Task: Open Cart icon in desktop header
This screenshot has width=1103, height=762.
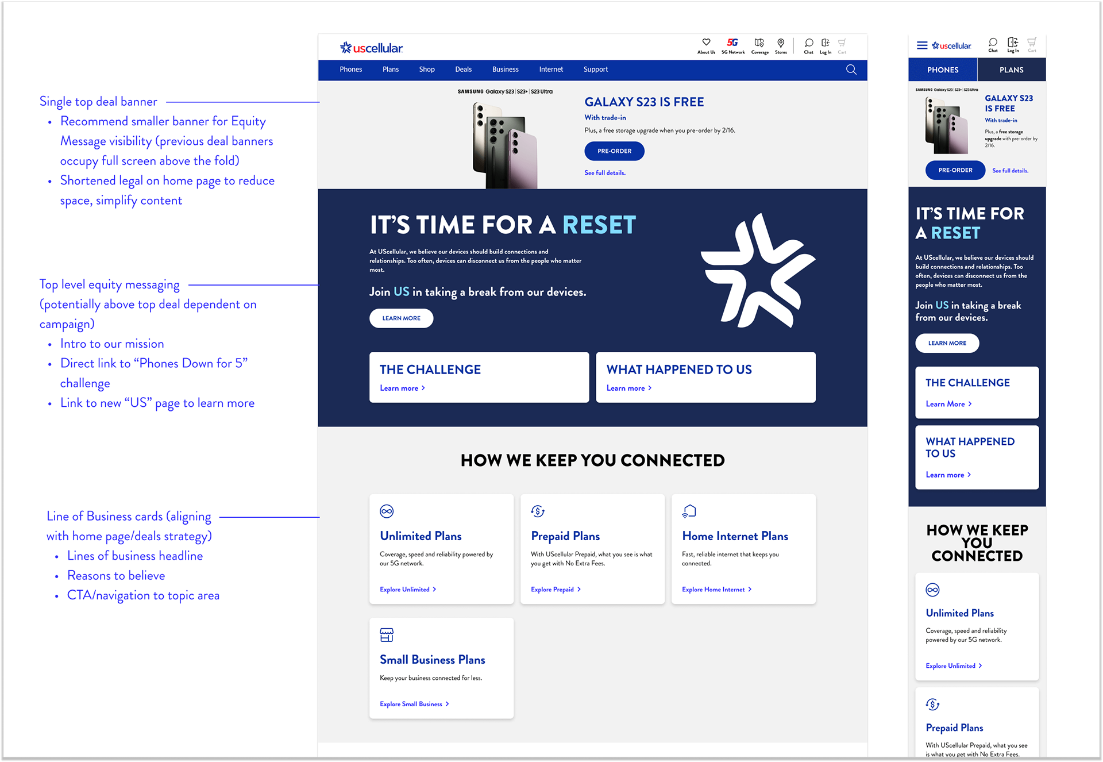Action: 842,43
